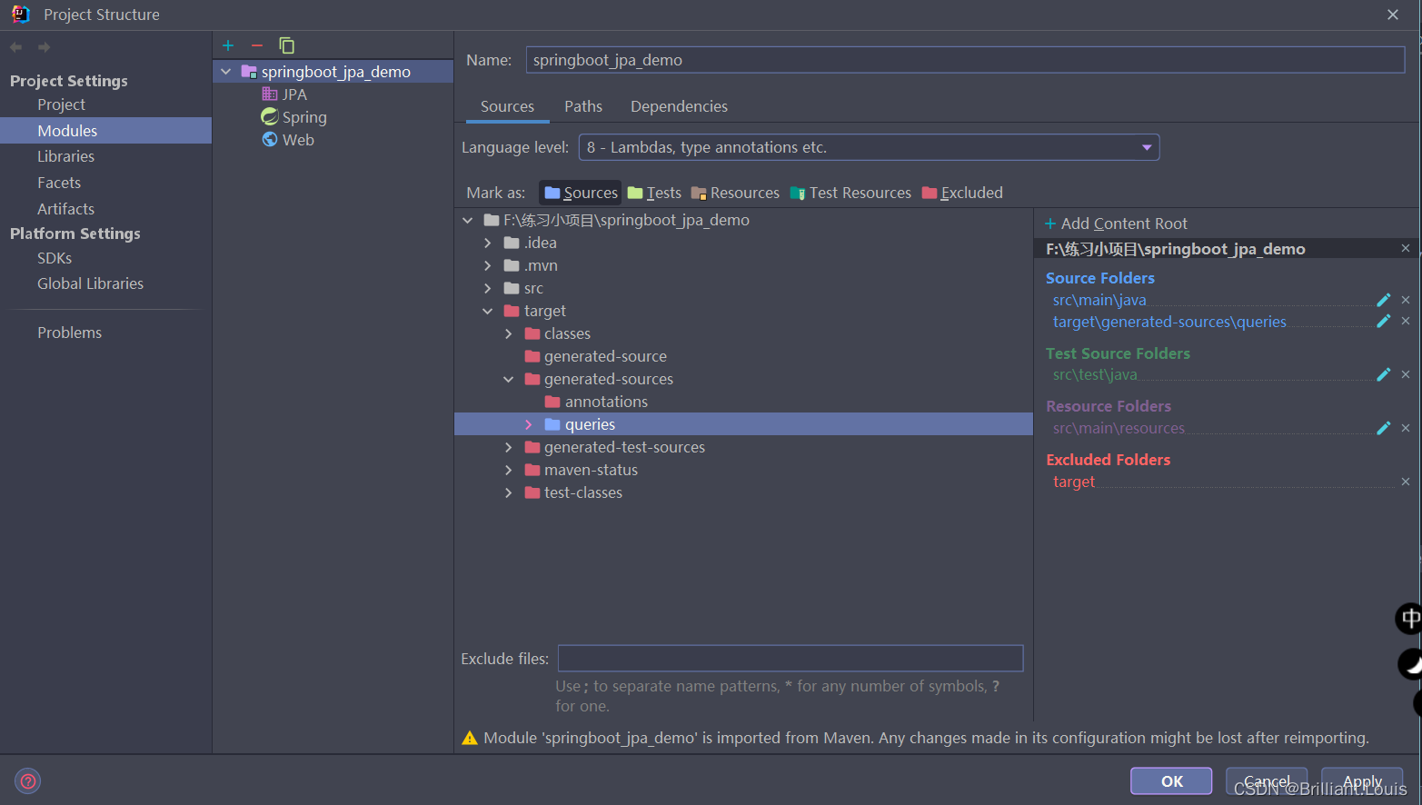Viewport: 1422px width, 805px height.
Task: Copy the selected module icon
Action: point(286,45)
